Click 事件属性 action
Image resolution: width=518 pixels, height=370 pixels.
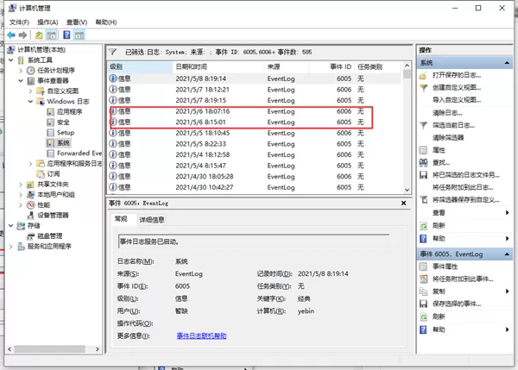coord(445,267)
